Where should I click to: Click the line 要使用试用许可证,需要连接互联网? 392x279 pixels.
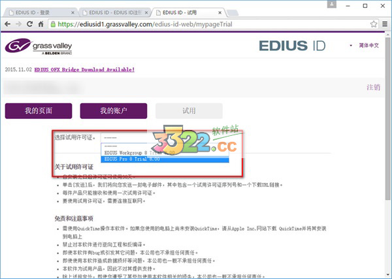[x=104, y=201]
